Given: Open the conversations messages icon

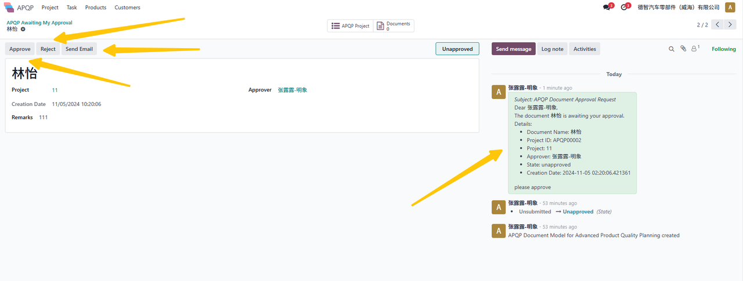Looking at the screenshot, I should (x=607, y=8).
